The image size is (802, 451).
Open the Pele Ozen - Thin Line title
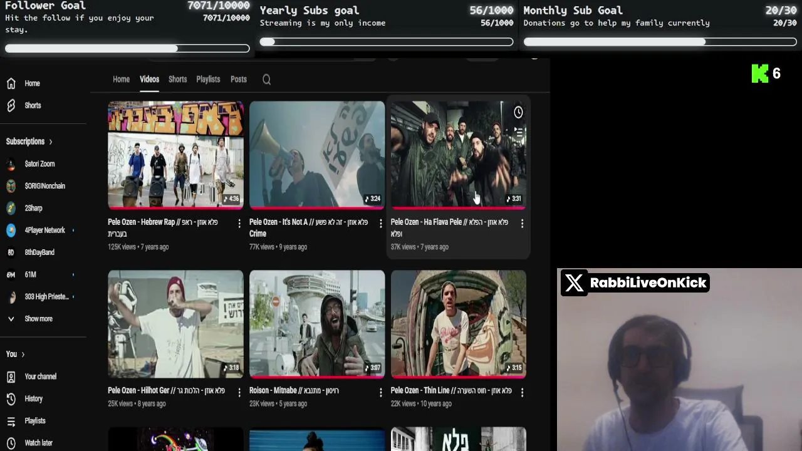[x=451, y=390]
